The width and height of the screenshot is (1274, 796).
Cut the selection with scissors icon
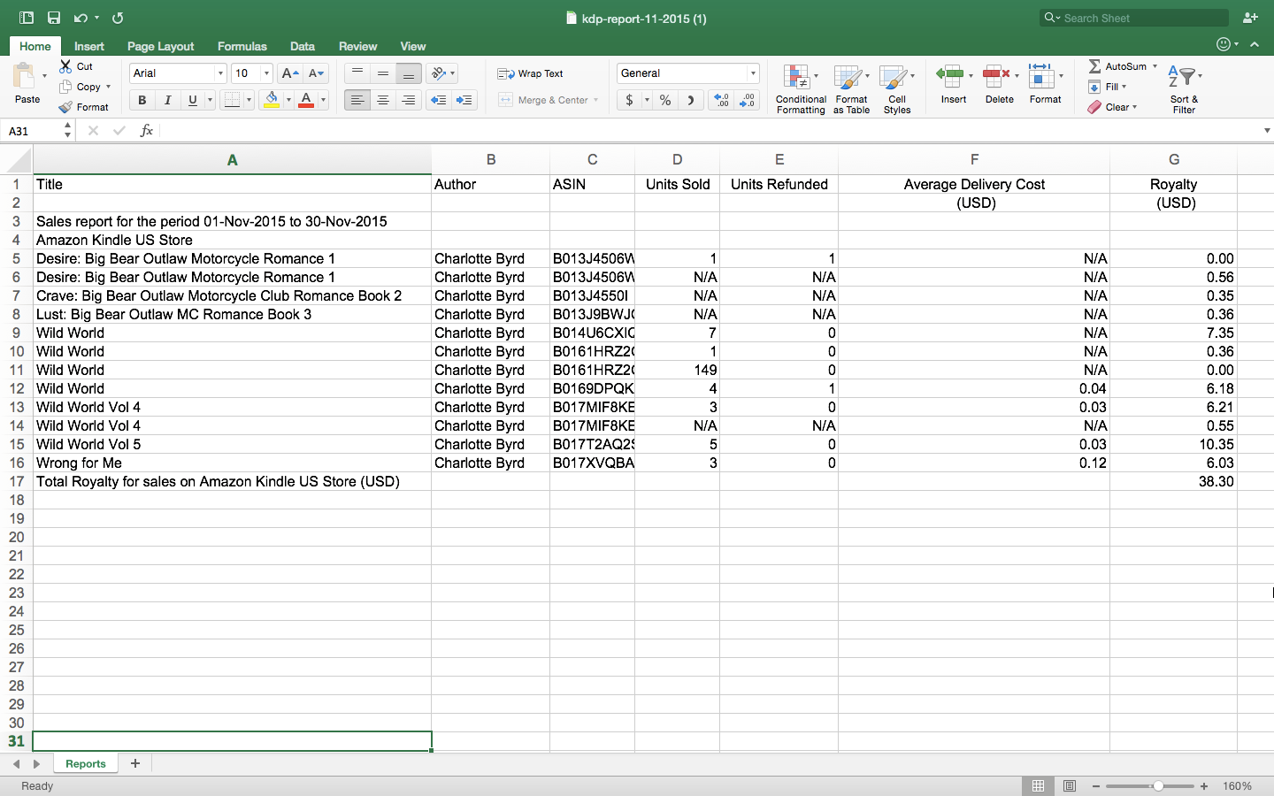(65, 66)
